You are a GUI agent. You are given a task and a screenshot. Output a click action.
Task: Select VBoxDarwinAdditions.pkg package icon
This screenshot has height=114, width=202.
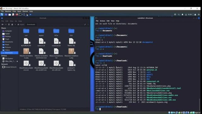click(26, 51)
